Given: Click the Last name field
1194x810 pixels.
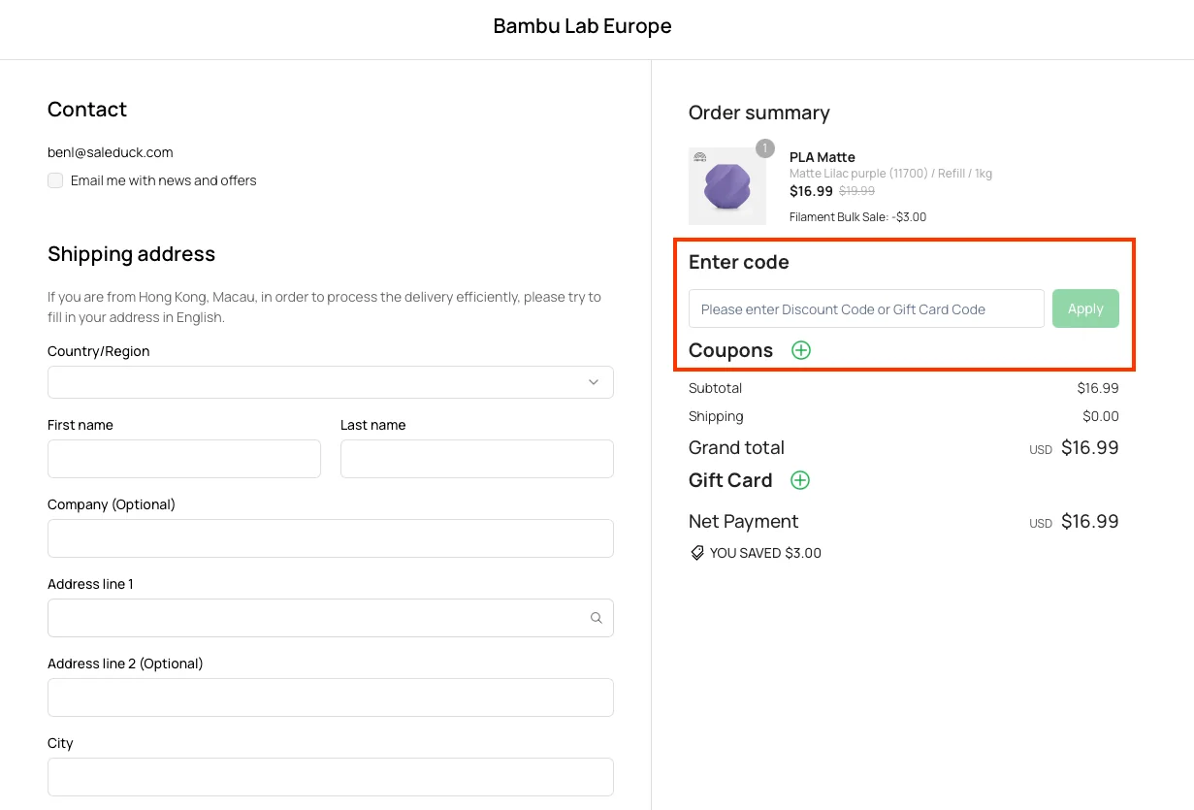Looking at the screenshot, I should point(476,459).
